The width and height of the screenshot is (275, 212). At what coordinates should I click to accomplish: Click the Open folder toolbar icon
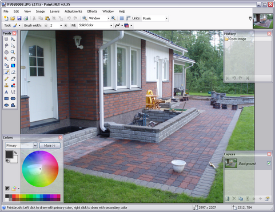point(13,18)
